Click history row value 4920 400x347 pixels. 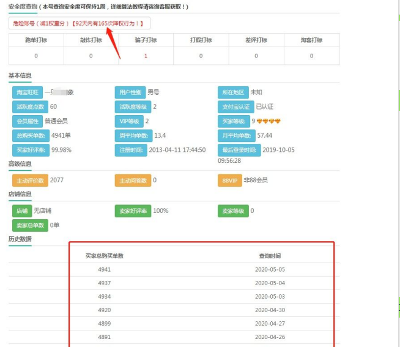[x=105, y=310]
